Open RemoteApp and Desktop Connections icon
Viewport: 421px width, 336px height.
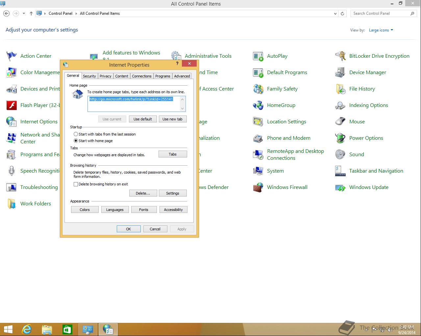pyautogui.click(x=258, y=155)
